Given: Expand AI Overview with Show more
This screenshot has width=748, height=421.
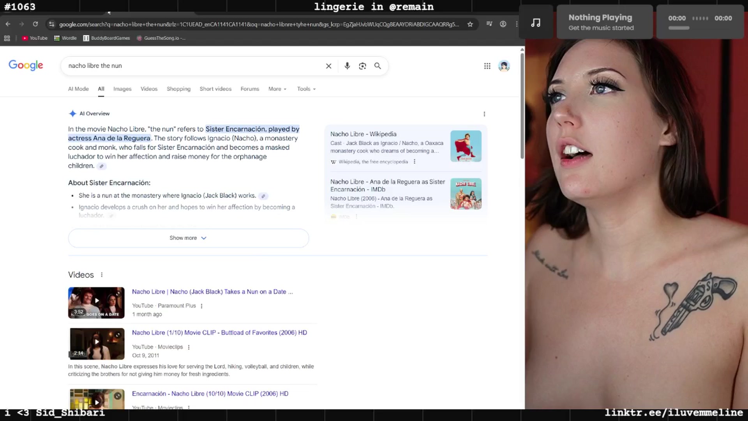Looking at the screenshot, I should (x=189, y=238).
